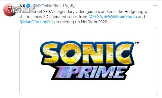Click the golden SONIC wordmark in the image
Screen dimensions: 162x98
pos(87,53)
